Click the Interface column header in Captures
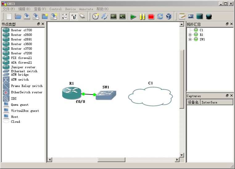 (216, 102)
